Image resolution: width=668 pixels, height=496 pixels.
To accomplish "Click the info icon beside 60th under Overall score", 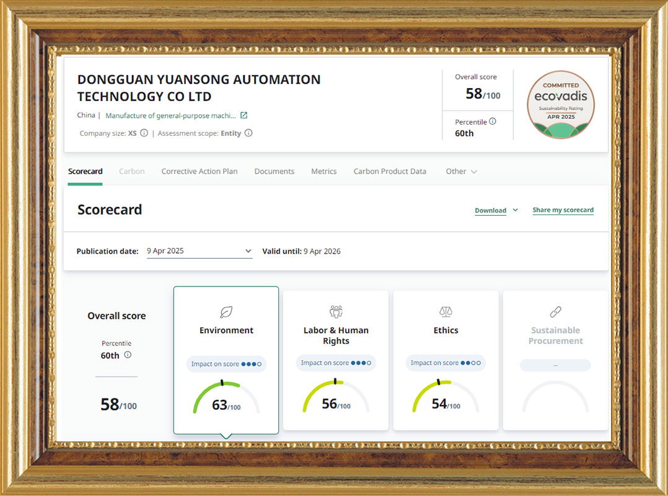I will [128, 355].
